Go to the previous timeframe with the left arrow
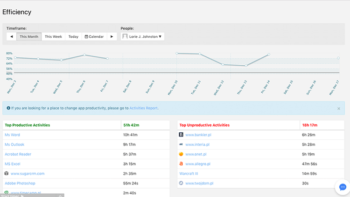Screen dimensions: 350x197 (x=11, y=36)
